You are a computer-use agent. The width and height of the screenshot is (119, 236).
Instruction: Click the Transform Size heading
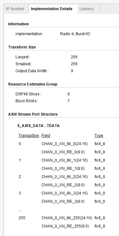point(22,47)
